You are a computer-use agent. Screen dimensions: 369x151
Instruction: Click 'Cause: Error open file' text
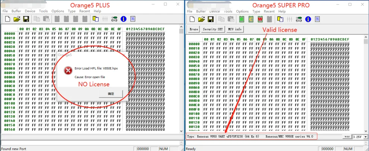pos(90,77)
